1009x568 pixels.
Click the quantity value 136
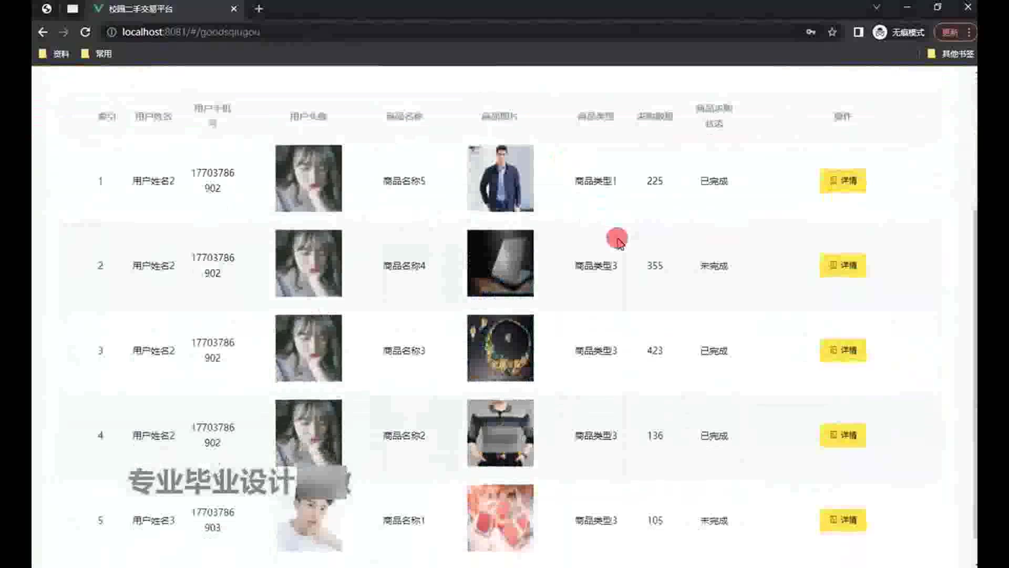pyautogui.click(x=655, y=435)
